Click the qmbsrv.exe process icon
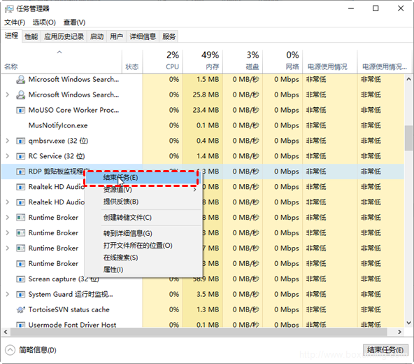The image size is (414, 364). click(20, 141)
